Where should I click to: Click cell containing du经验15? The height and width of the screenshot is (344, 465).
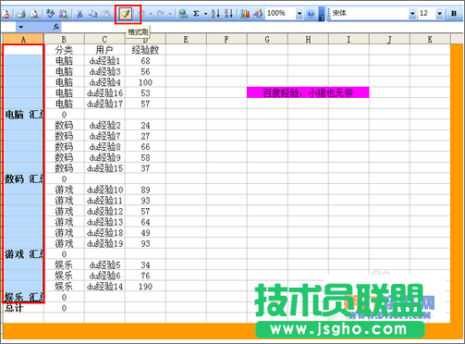tap(104, 168)
